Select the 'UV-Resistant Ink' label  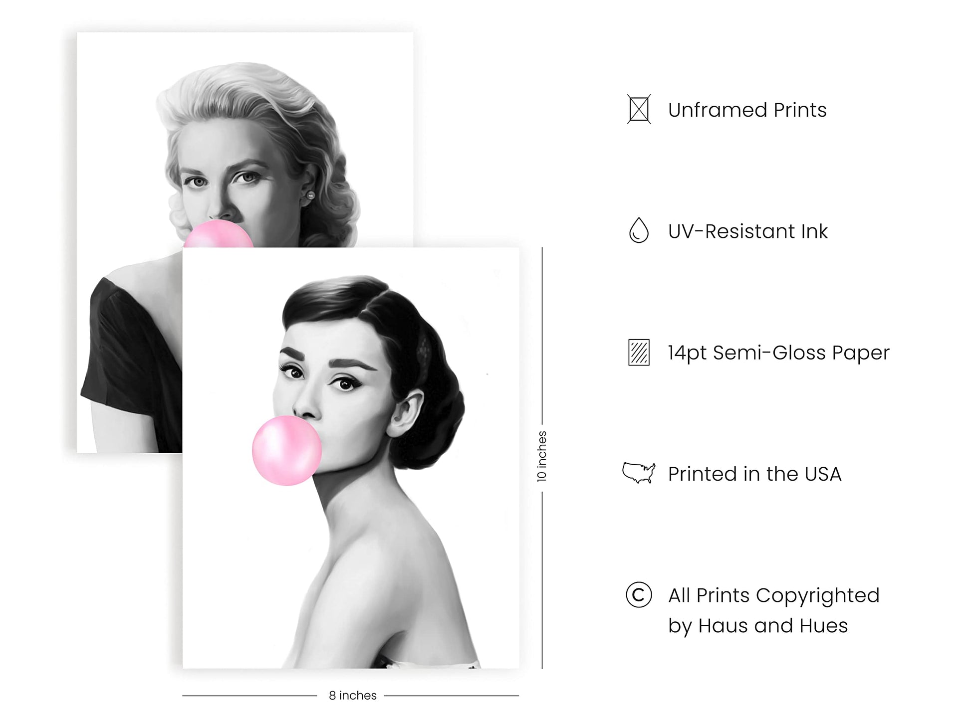tap(747, 231)
